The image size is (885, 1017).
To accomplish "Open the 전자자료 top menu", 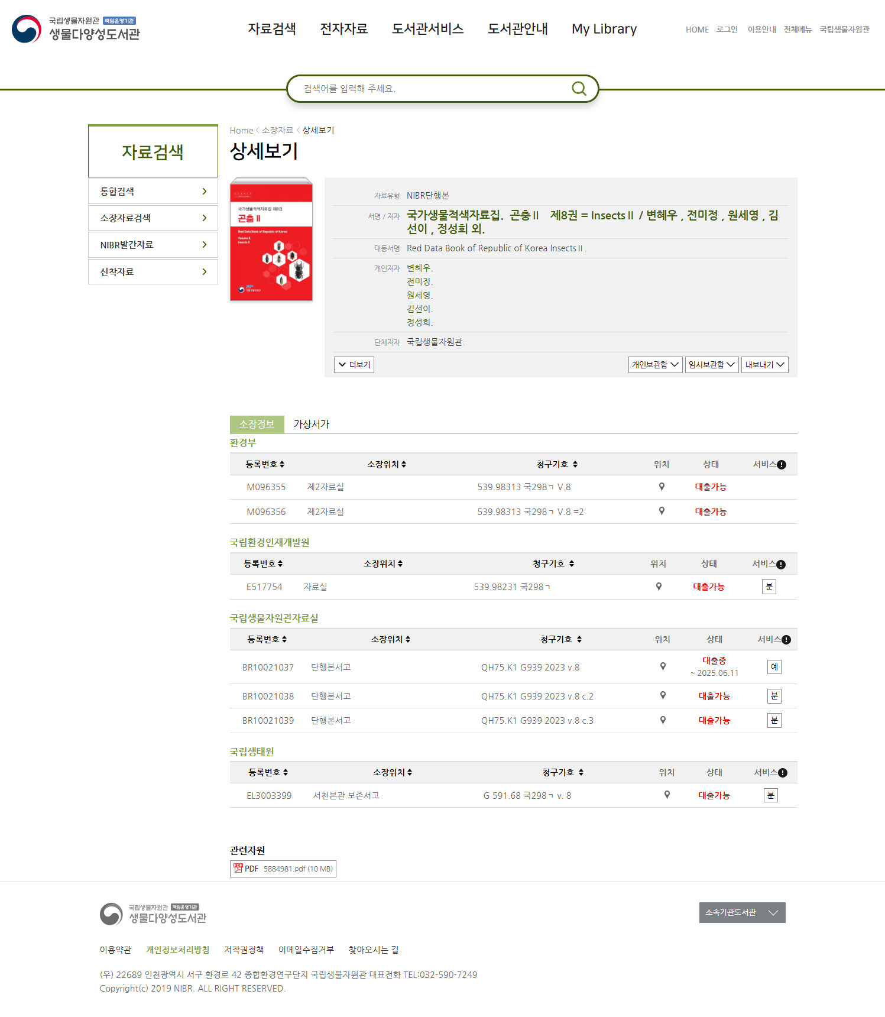I will [x=343, y=29].
